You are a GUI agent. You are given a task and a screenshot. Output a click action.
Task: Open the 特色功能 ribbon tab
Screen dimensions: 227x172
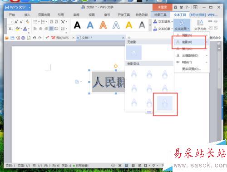click(x=142, y=15)
